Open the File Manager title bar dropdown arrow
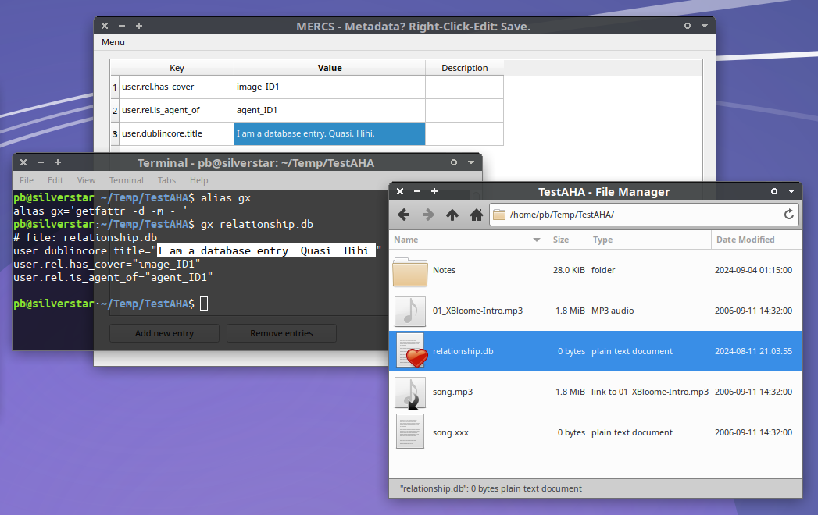818x515 pixels. pos(791,191)
